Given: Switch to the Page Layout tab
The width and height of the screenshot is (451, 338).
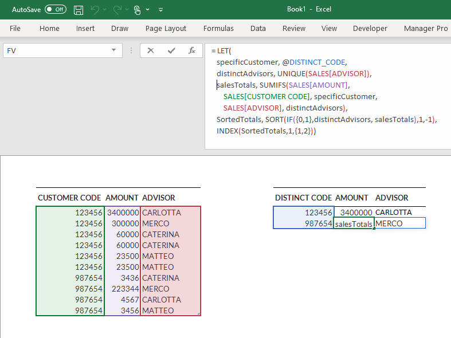Looking at the screenshot, I should click(166, 28).
